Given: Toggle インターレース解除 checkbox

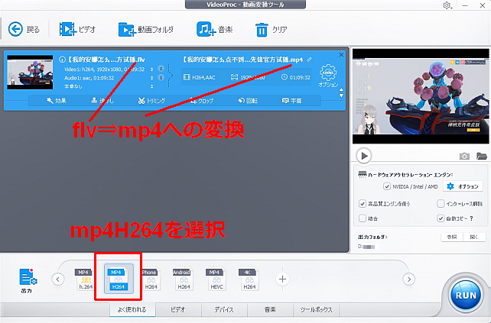Looking at the screenshot, I should pyautogui.click(x=441, y=204).
